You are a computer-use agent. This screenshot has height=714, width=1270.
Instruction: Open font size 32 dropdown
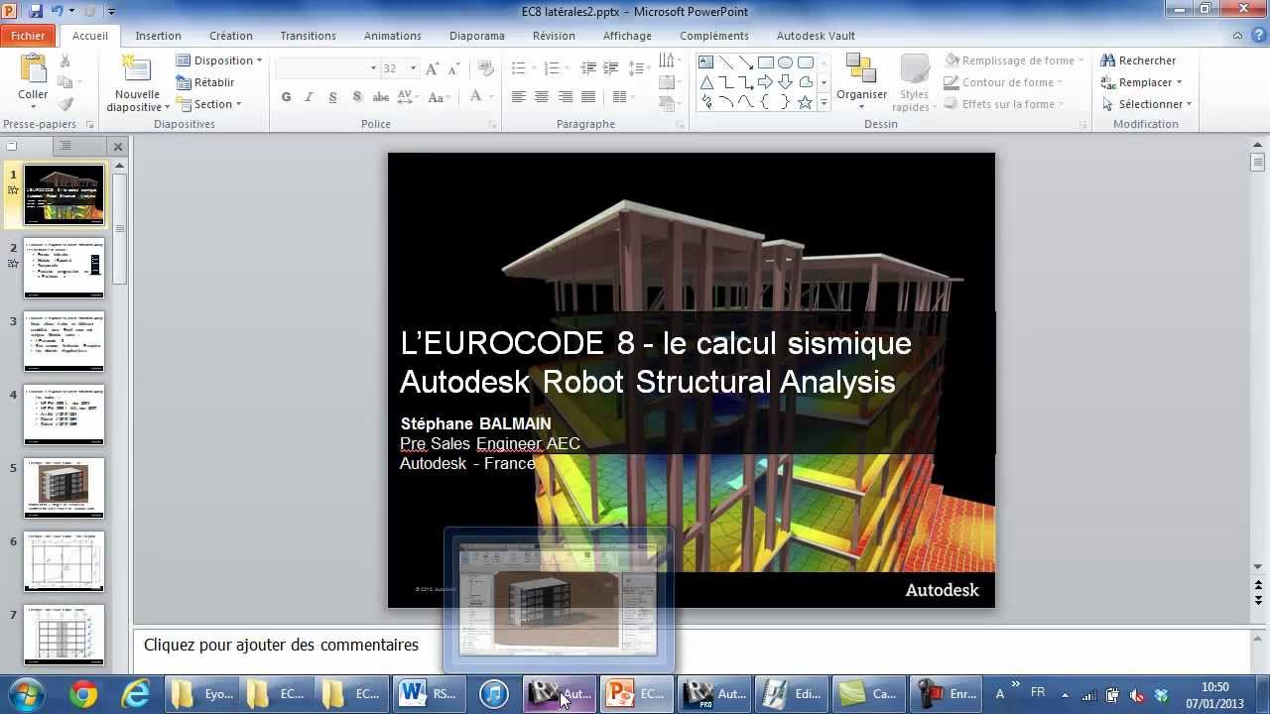point(413,68)
